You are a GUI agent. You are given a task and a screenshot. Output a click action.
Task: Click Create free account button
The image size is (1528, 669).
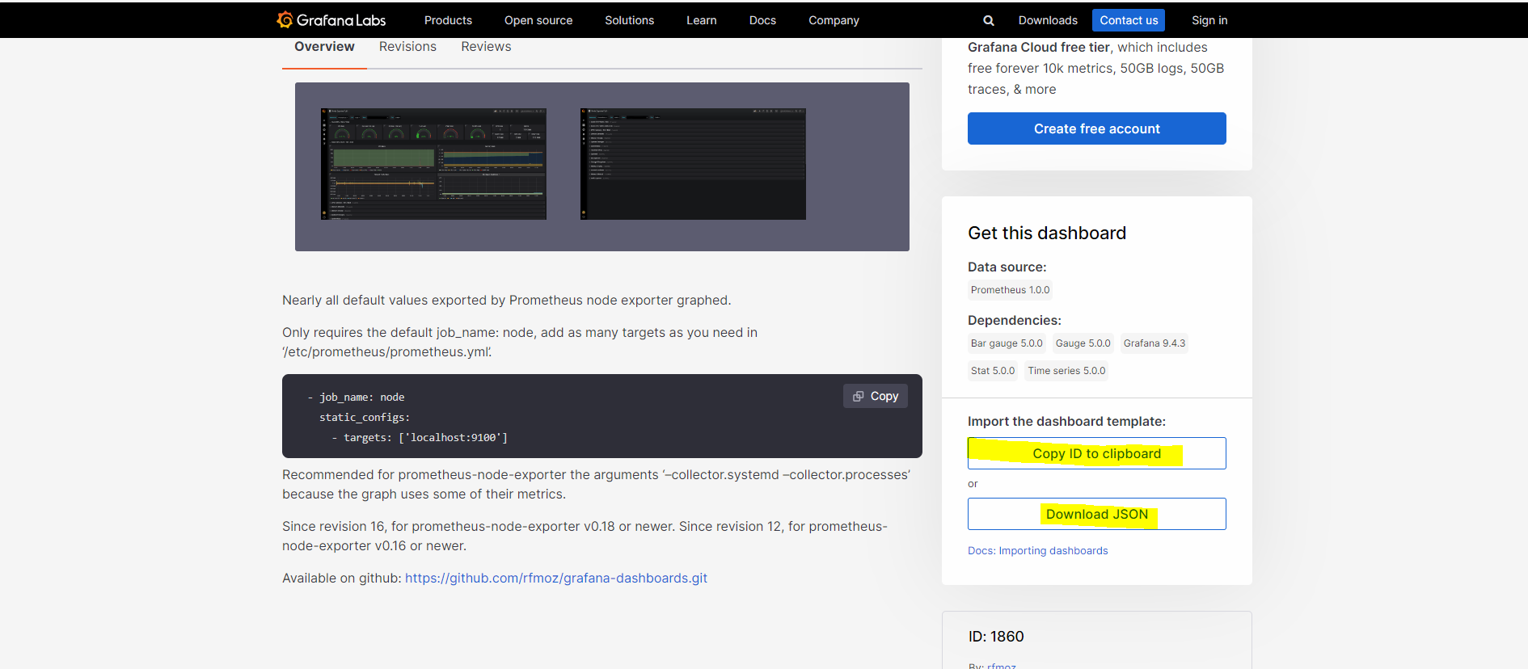[x=1096, y=128]
